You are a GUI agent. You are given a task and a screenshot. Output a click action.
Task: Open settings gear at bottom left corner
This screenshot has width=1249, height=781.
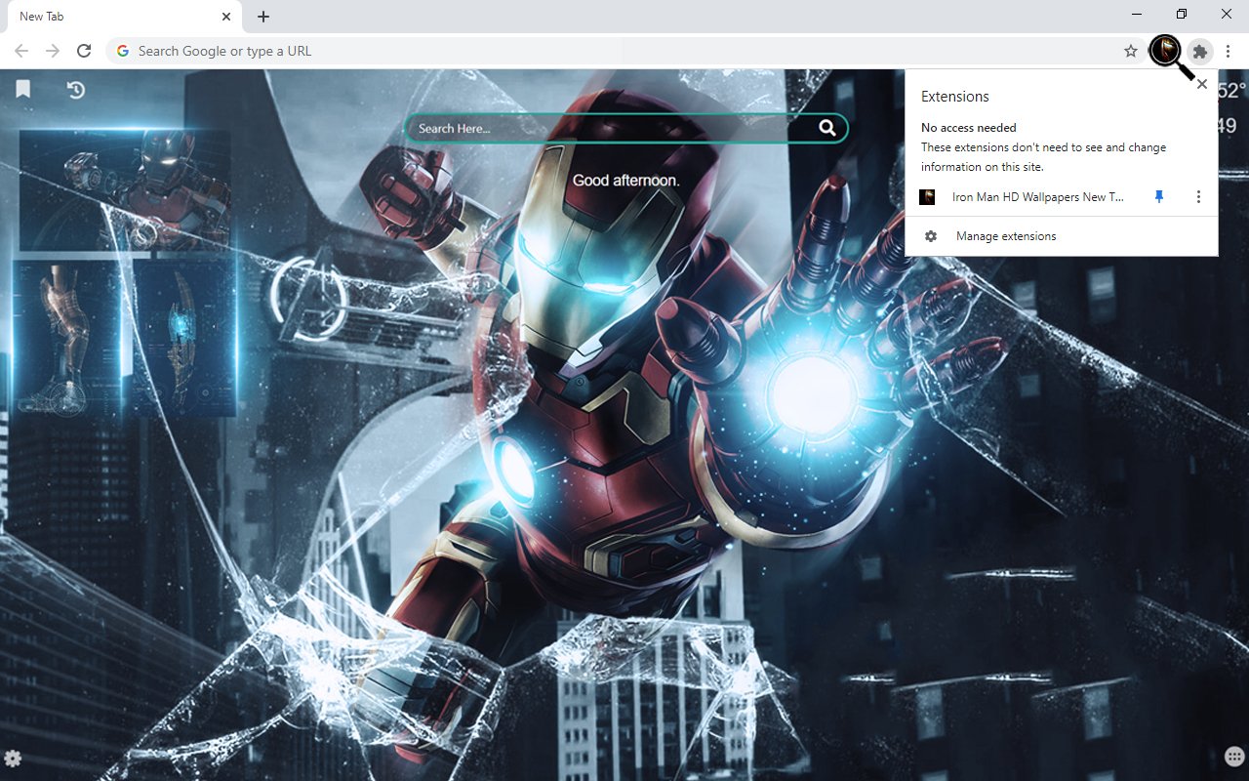13,759
